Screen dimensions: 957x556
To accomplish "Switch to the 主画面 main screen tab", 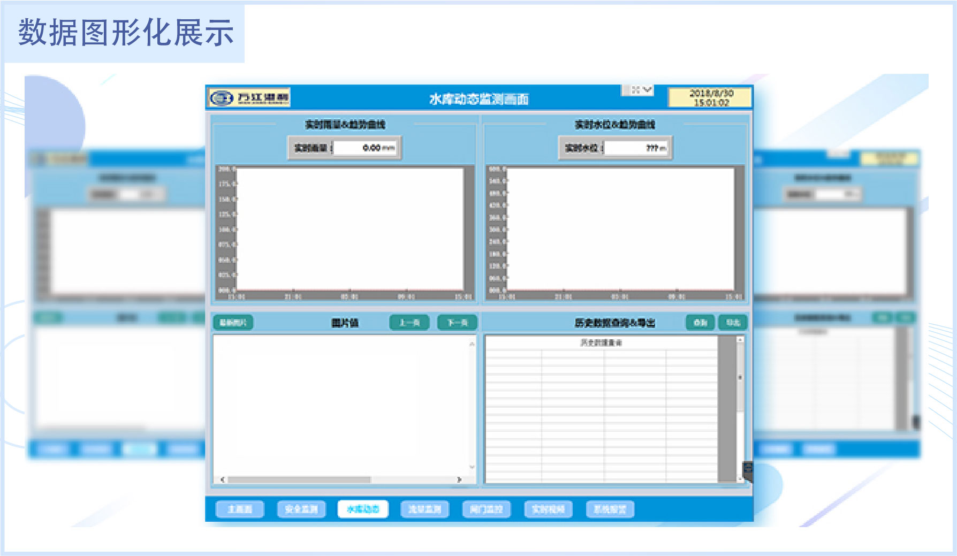I will pos(240,509).
